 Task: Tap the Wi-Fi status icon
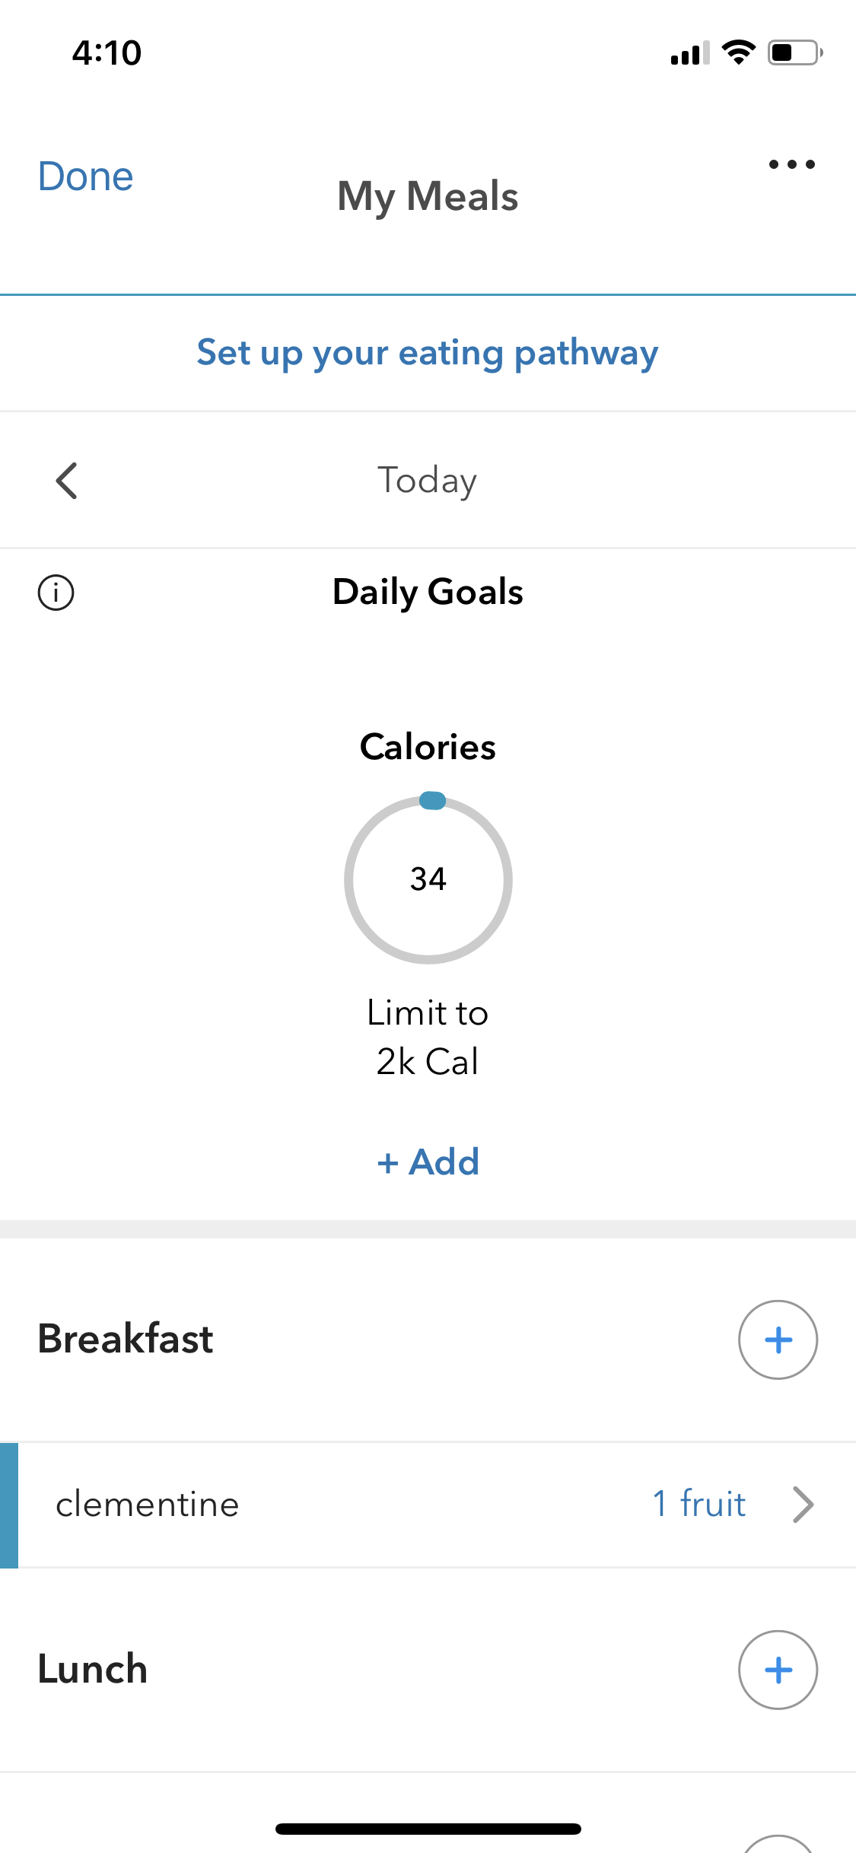coord(738,52)
